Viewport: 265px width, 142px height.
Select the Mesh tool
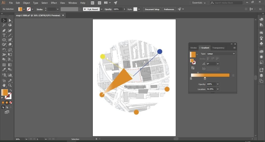[4, 65]
